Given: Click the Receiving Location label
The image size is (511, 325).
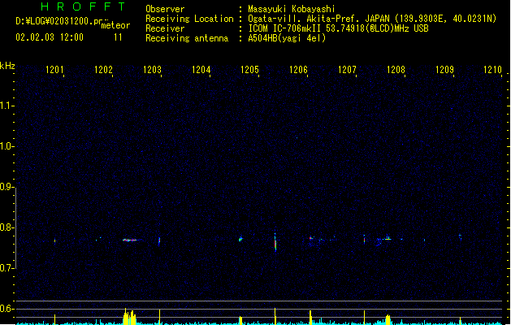Looking at the screenshot, I should click(x=189, y=19).
